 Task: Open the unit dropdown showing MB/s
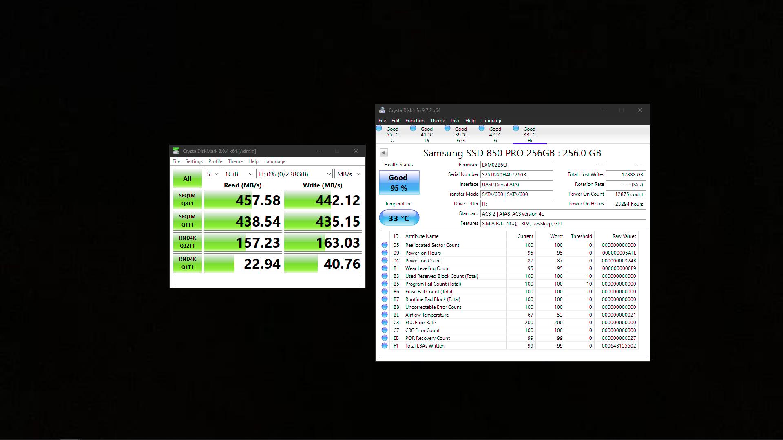[x=348, y=174]
